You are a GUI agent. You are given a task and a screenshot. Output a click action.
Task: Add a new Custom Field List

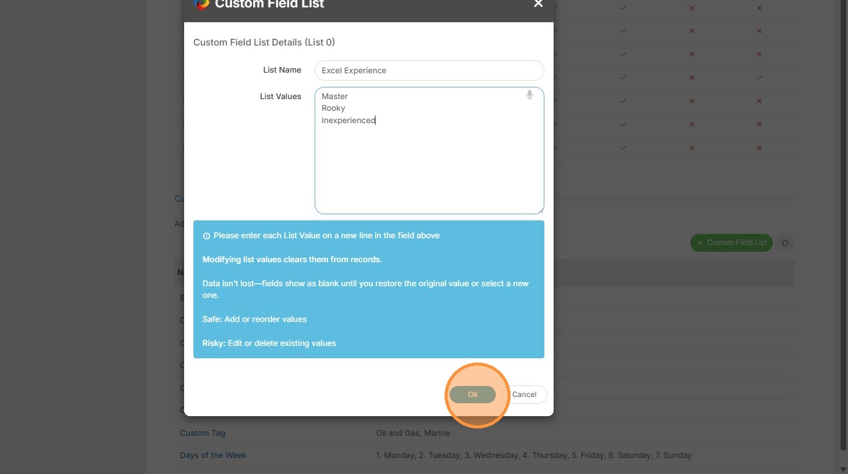point(732,243)
